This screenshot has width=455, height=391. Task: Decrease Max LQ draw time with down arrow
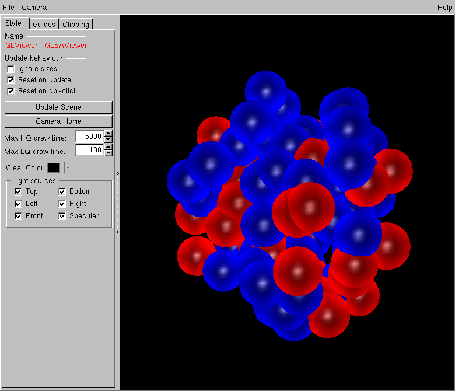click(108, 153)
